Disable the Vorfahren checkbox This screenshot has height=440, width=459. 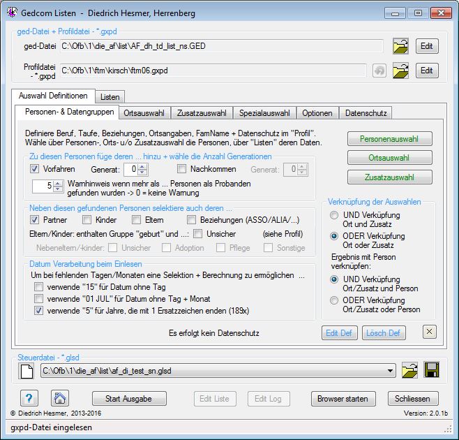35,168
